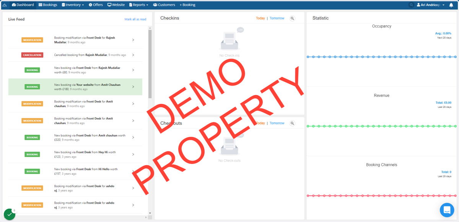459x222 pixels.
Task: Open the Customers page
Action: click(x=164, y=5)
